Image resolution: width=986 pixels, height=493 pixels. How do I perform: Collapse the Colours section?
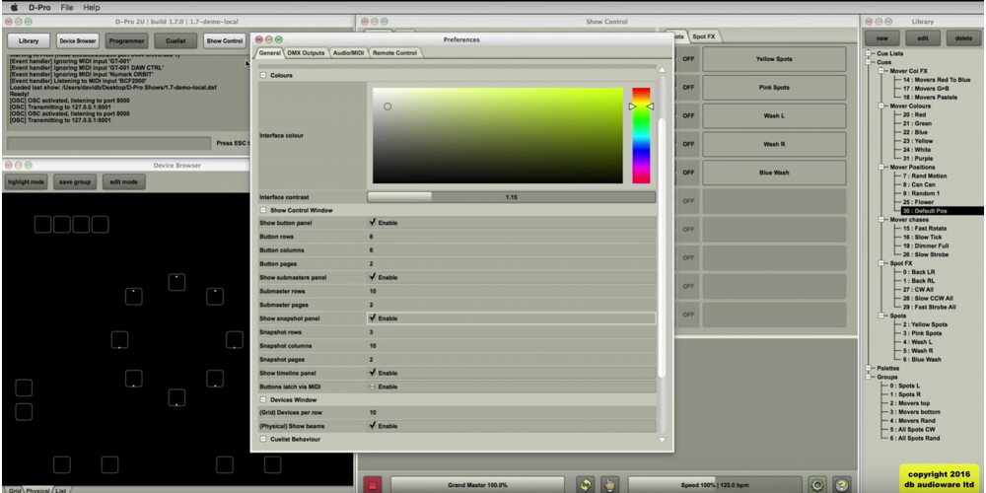tap(263, 76)
